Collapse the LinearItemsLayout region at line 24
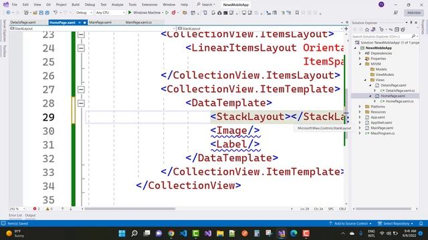The width and height of the screenshot is (428, 240). point(81,48)
